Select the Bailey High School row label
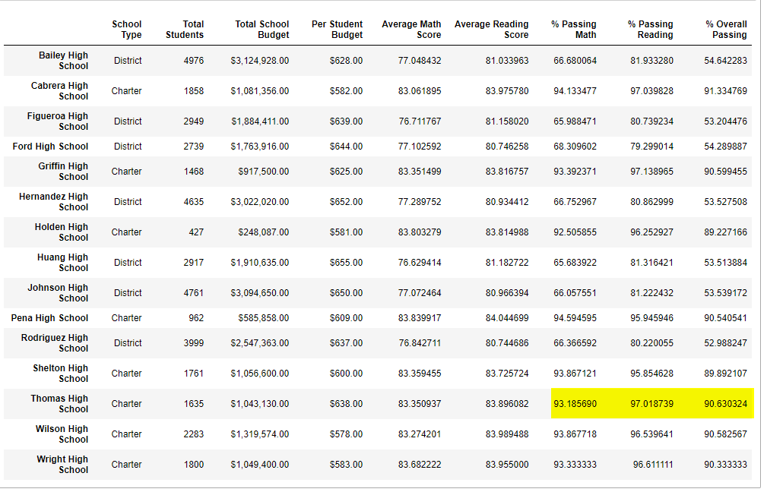 pos(64,61)
